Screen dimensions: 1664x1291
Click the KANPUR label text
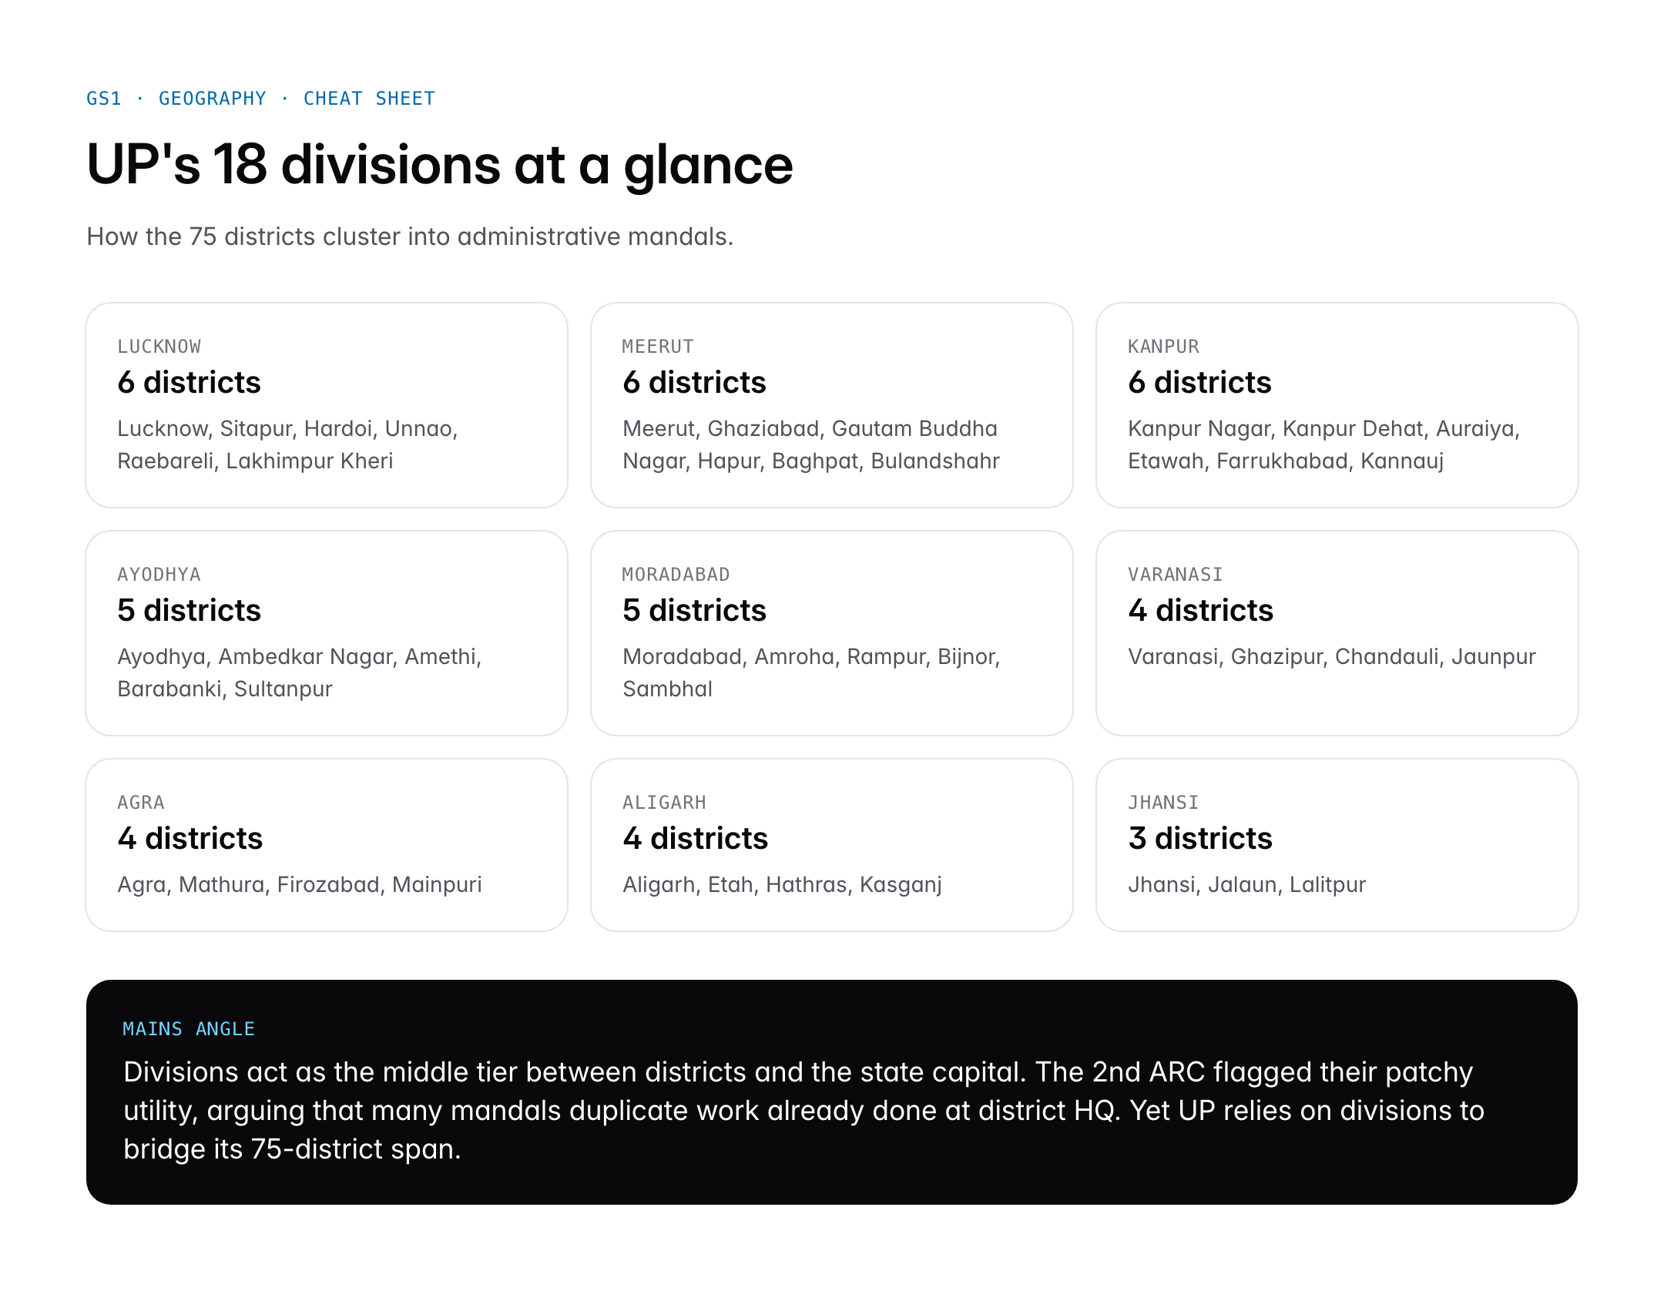[x=1163, y=347]
